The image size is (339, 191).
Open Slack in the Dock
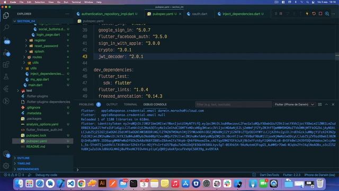(x=227, y=184)
